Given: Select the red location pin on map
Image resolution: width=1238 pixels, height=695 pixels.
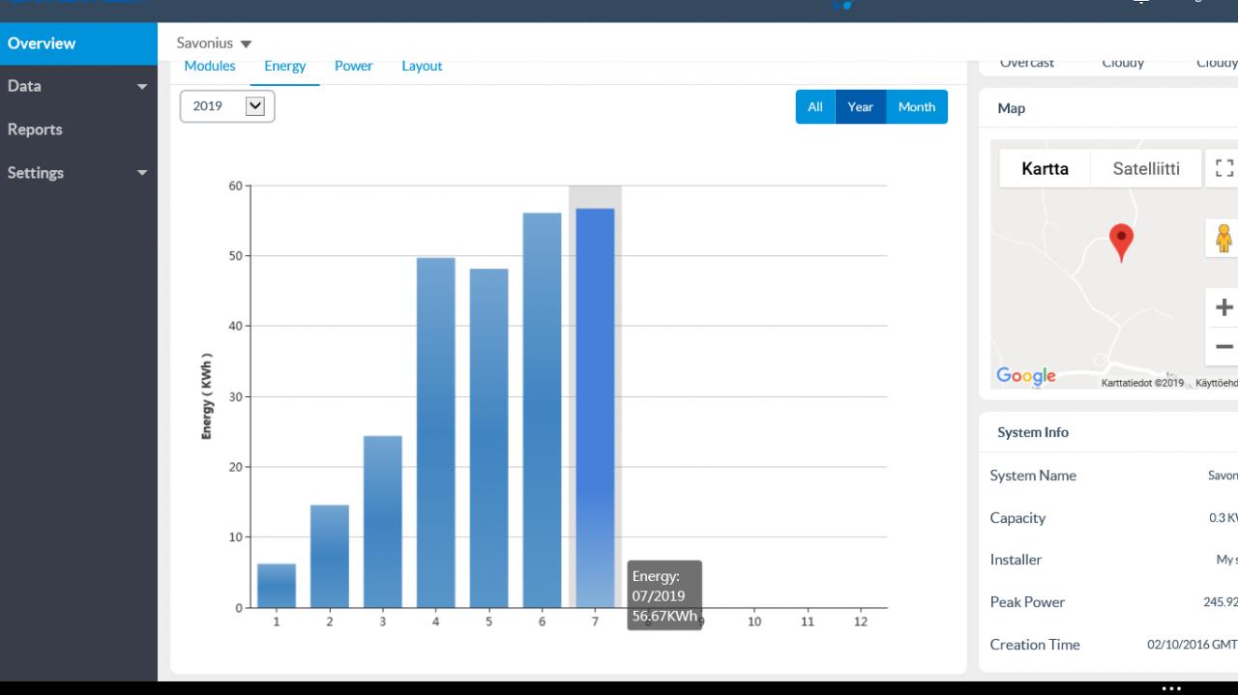Looking at the screenshot, I should tap(1121, 243).
